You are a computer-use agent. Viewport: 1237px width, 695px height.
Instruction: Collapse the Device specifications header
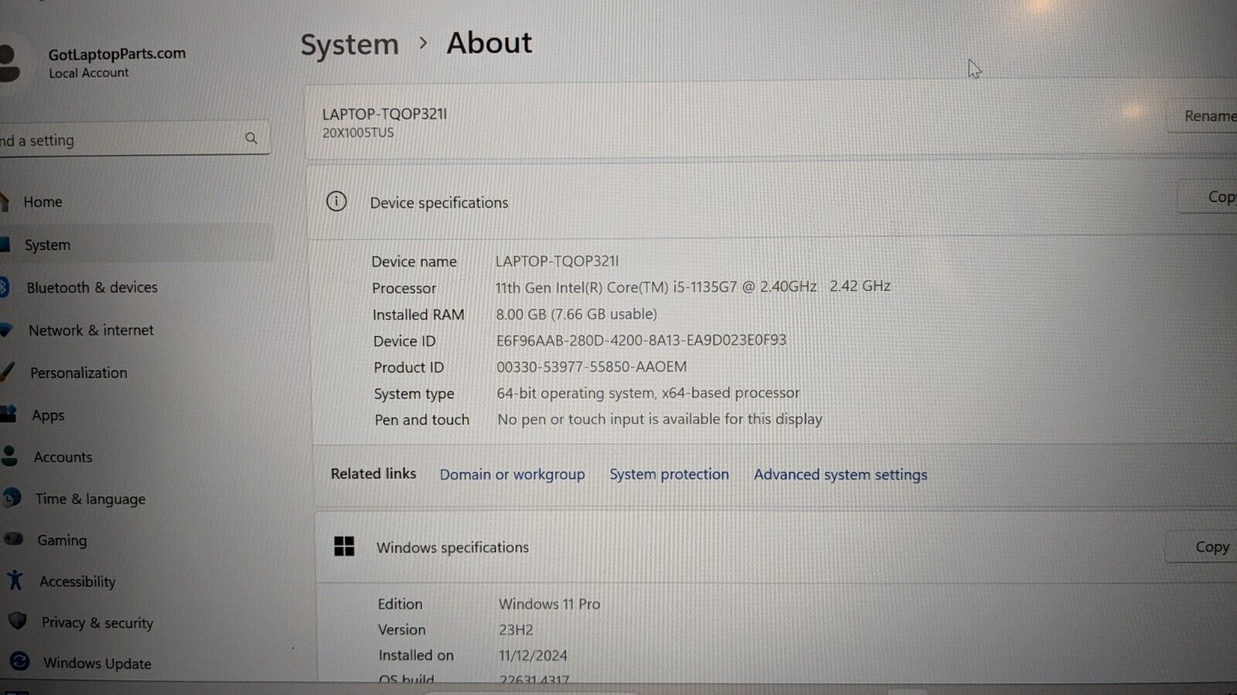pos(770,202)
